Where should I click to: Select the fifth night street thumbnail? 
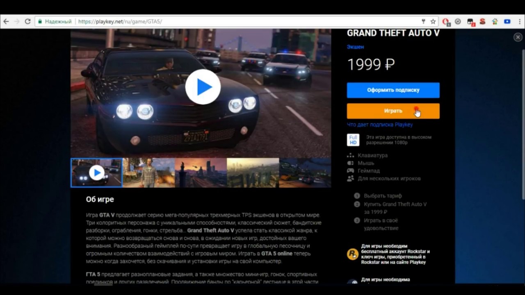pyautogui.click(x=305, y=172)
